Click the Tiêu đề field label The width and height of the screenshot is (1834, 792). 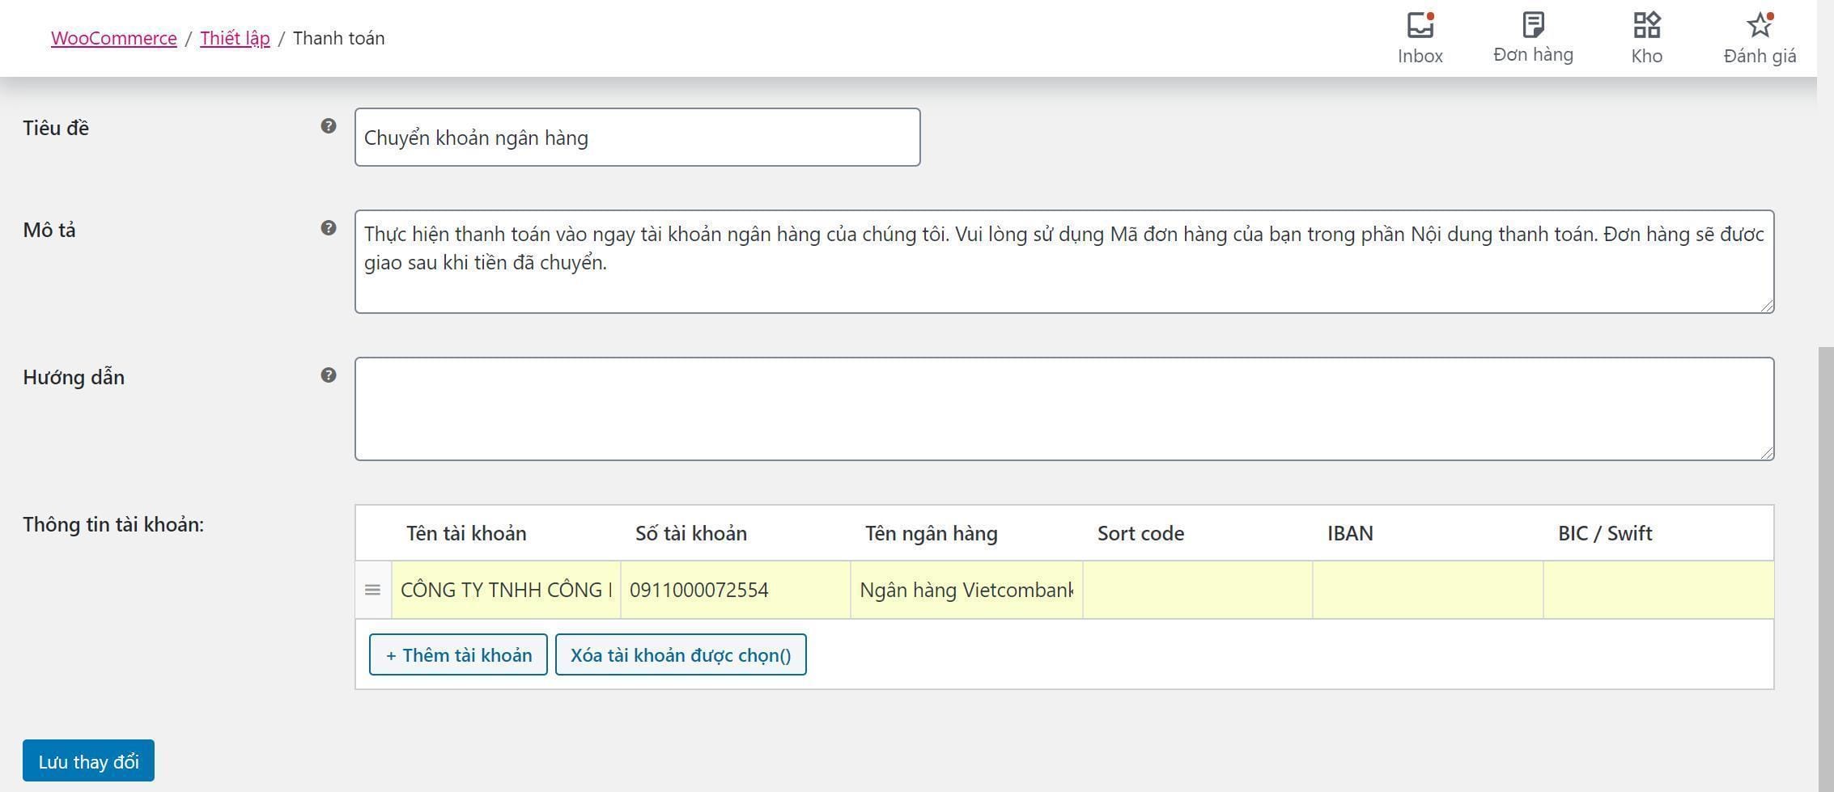(x=56, y=128)
